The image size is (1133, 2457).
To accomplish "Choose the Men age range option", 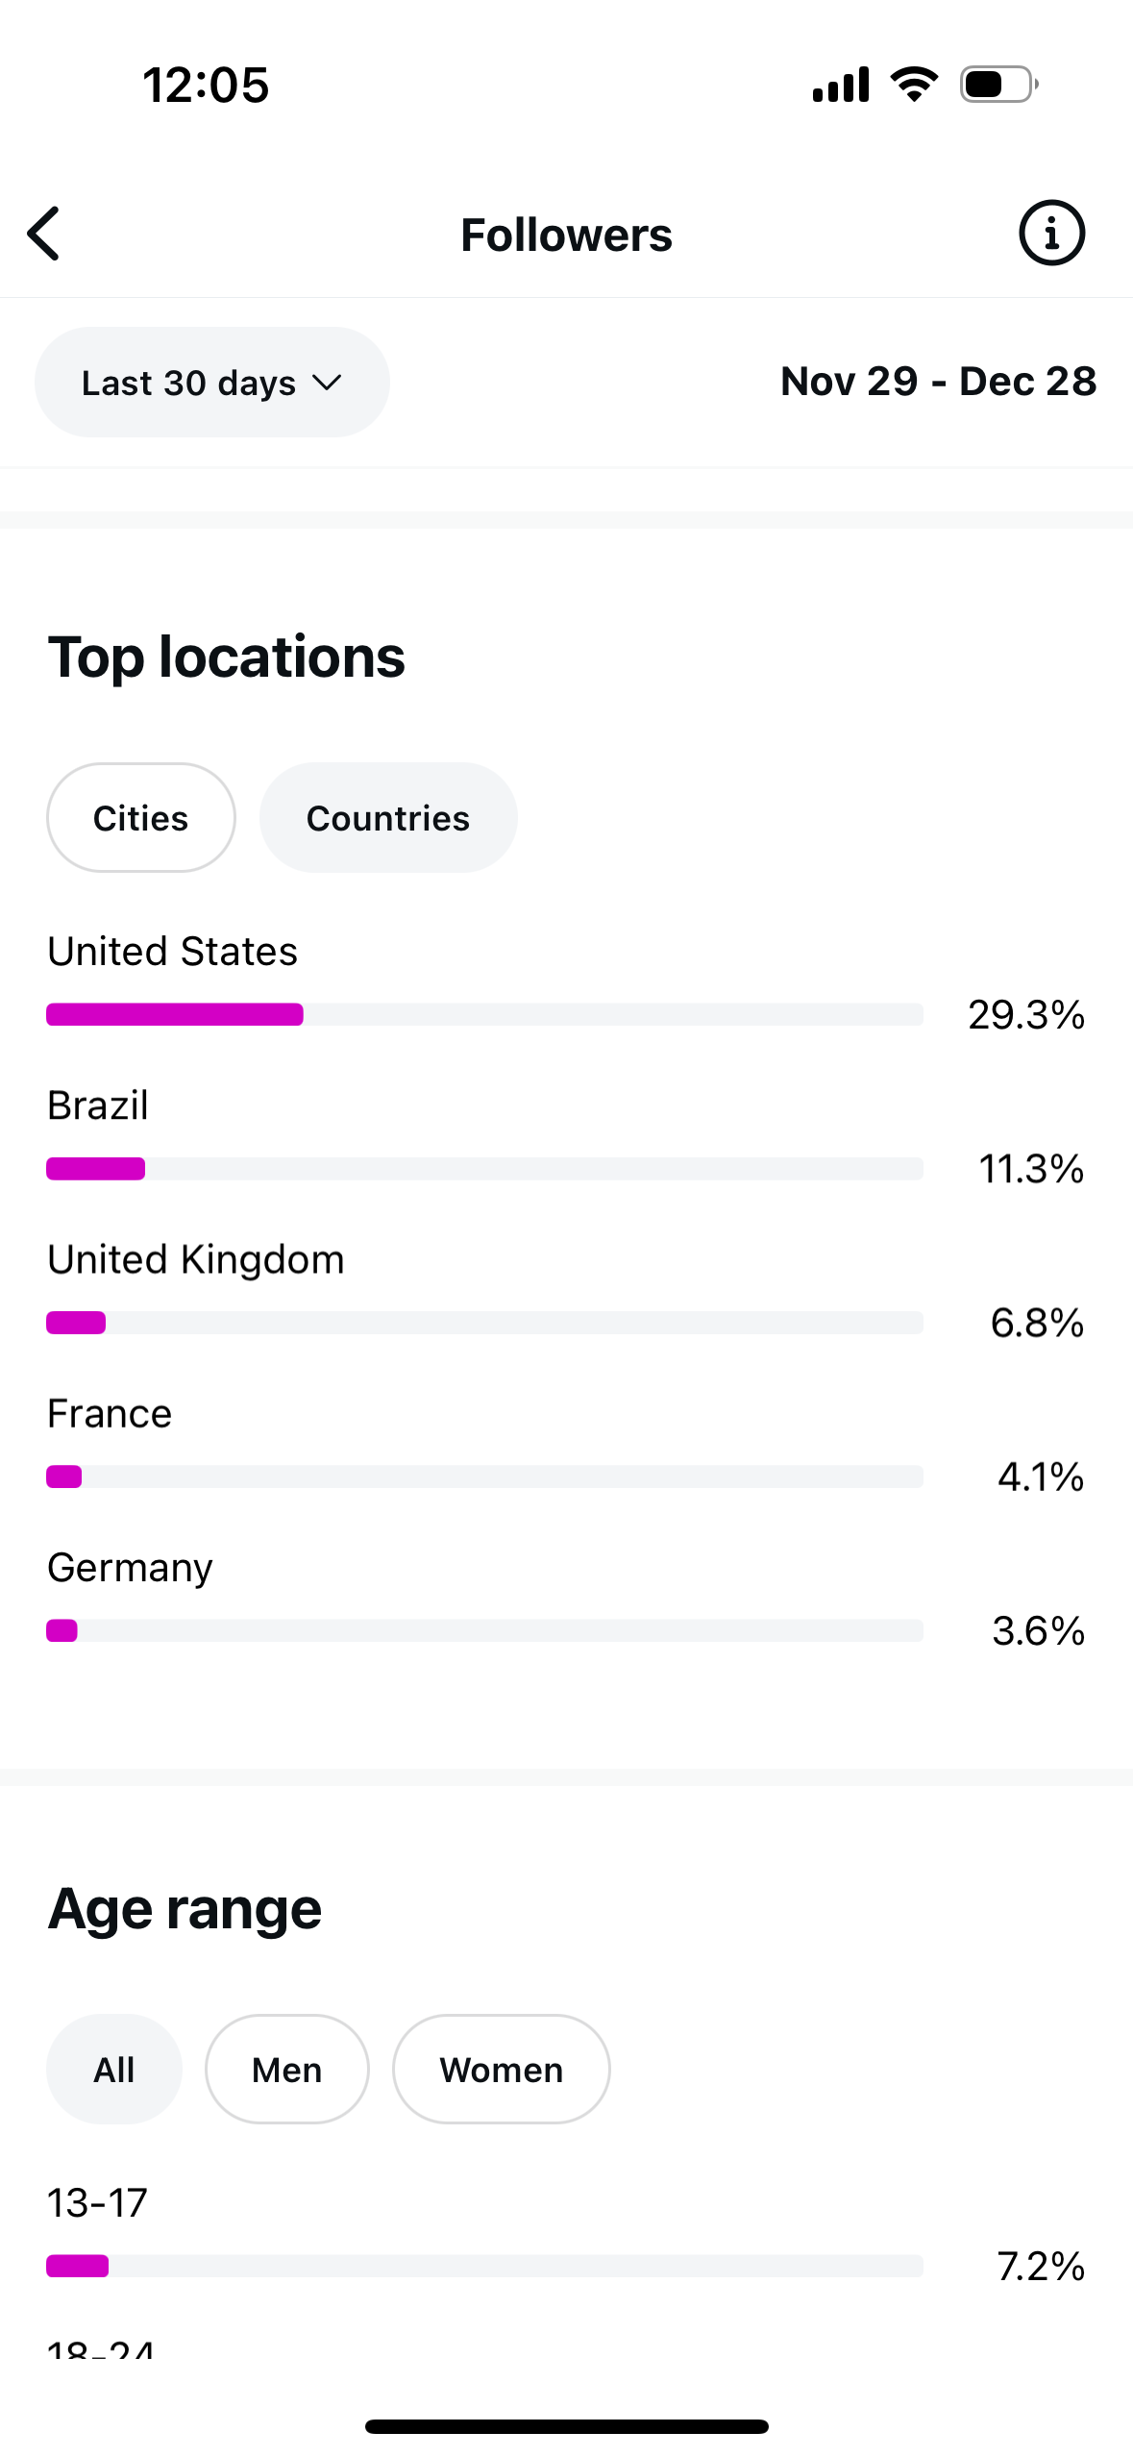I will [x=287, y=2070].
